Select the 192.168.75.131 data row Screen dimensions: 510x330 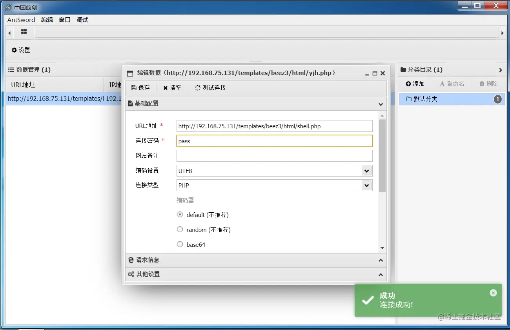[64, 98]
